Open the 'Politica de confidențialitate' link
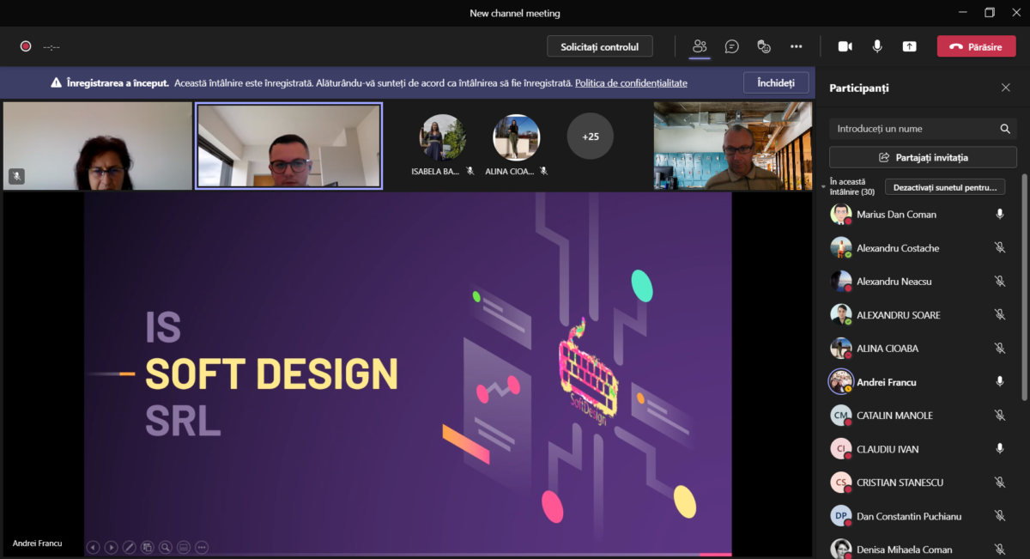 tap(631, 83)
